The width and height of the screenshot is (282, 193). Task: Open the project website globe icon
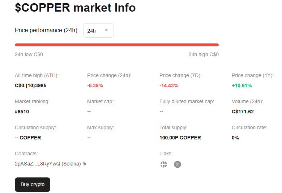pos(164,164)
